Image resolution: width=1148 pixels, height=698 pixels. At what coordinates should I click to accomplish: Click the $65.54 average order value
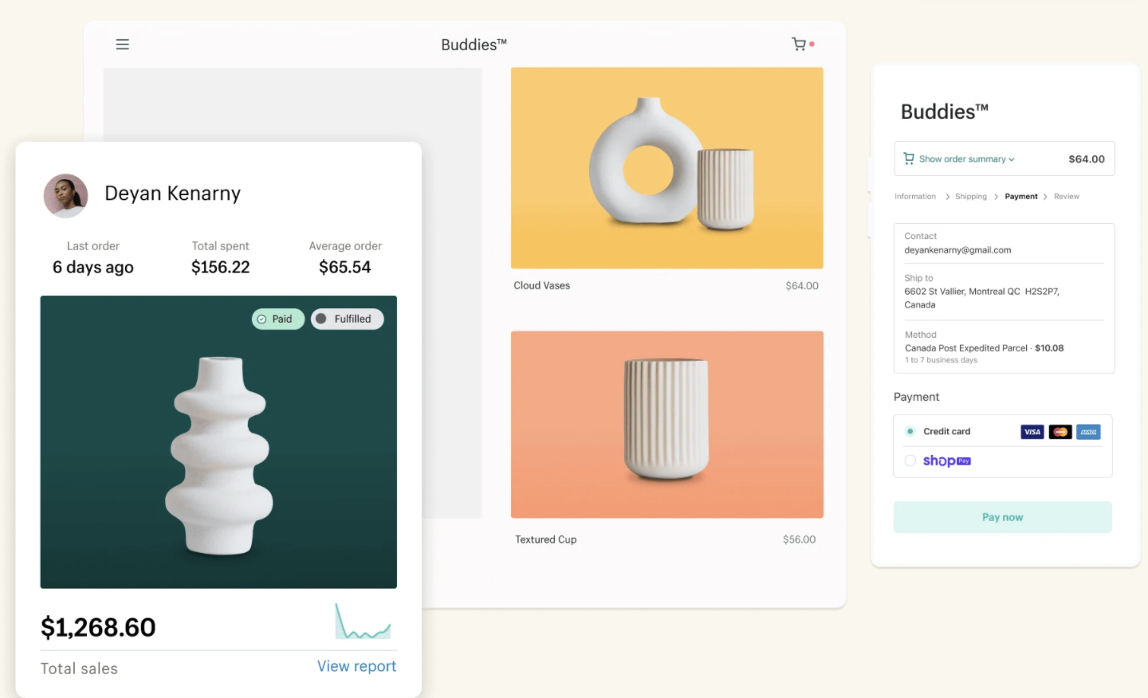click(x=345, y=268)
